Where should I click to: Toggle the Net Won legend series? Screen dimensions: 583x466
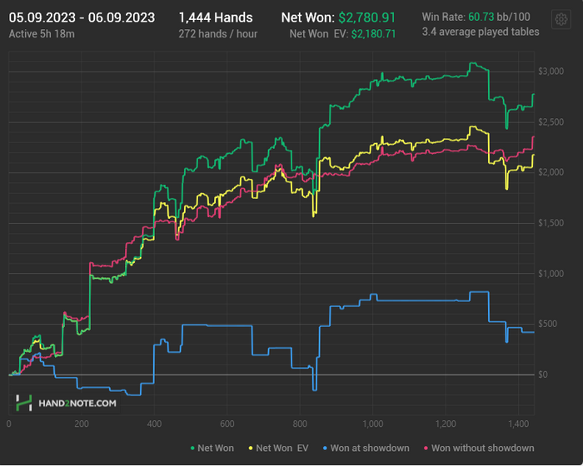click(212, 449)
